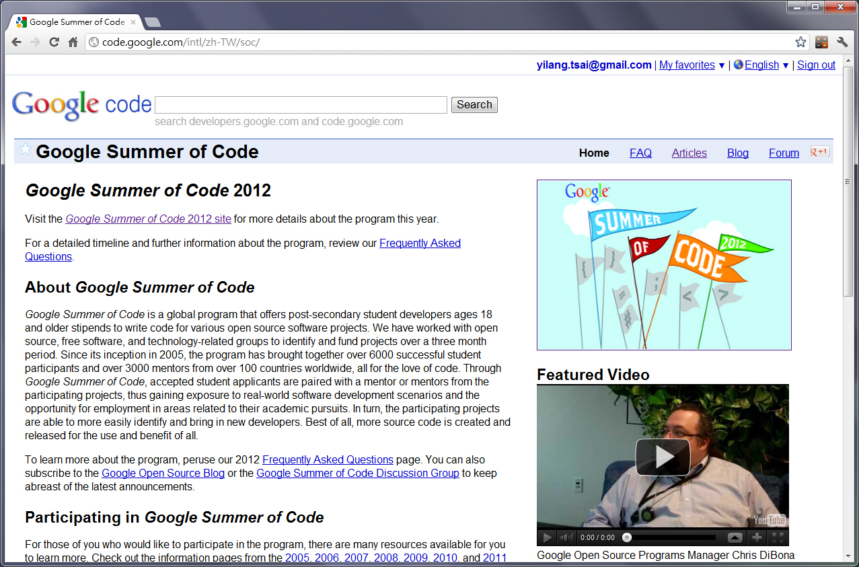Open the 2011 information page link
Viewport: 859px width, 567px height.
click(x=494, y=558)
